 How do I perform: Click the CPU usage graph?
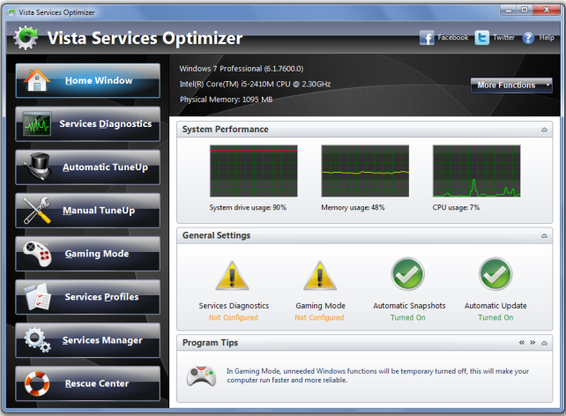(x=477, y=171)
